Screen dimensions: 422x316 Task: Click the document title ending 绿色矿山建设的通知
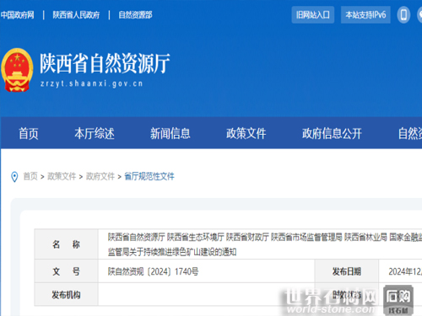[265, 244]
